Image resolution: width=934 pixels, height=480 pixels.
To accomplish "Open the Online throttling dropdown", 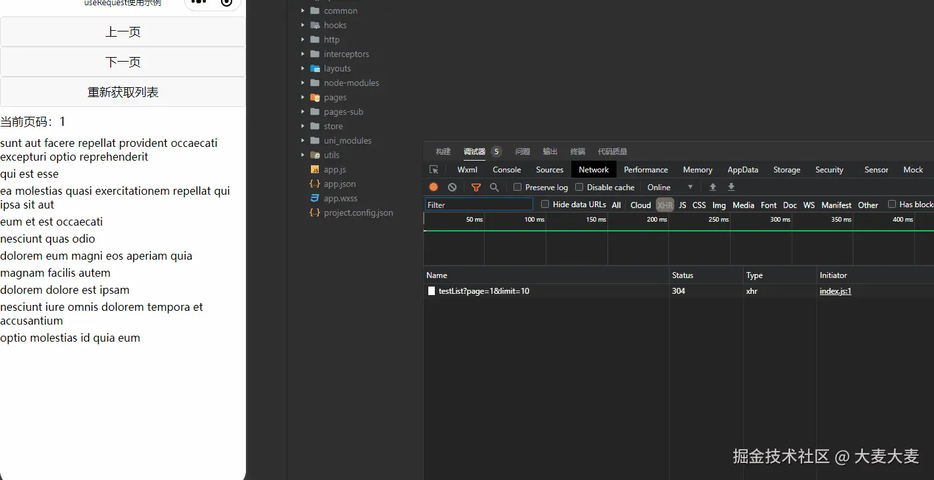I will tap(670, 187).
